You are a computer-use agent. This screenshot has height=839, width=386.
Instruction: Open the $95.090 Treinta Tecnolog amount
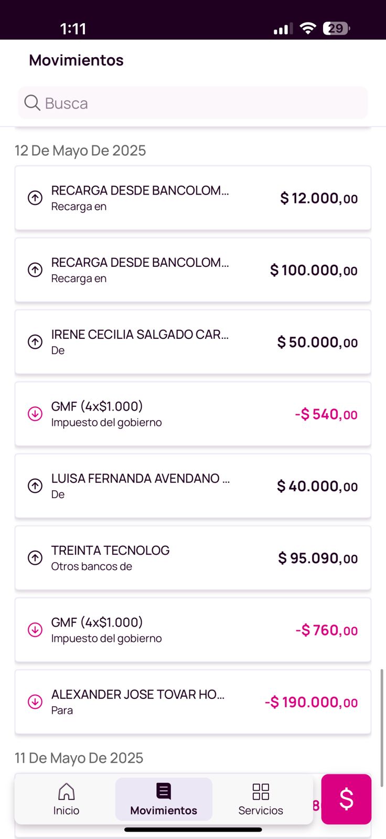pos(318,558)
